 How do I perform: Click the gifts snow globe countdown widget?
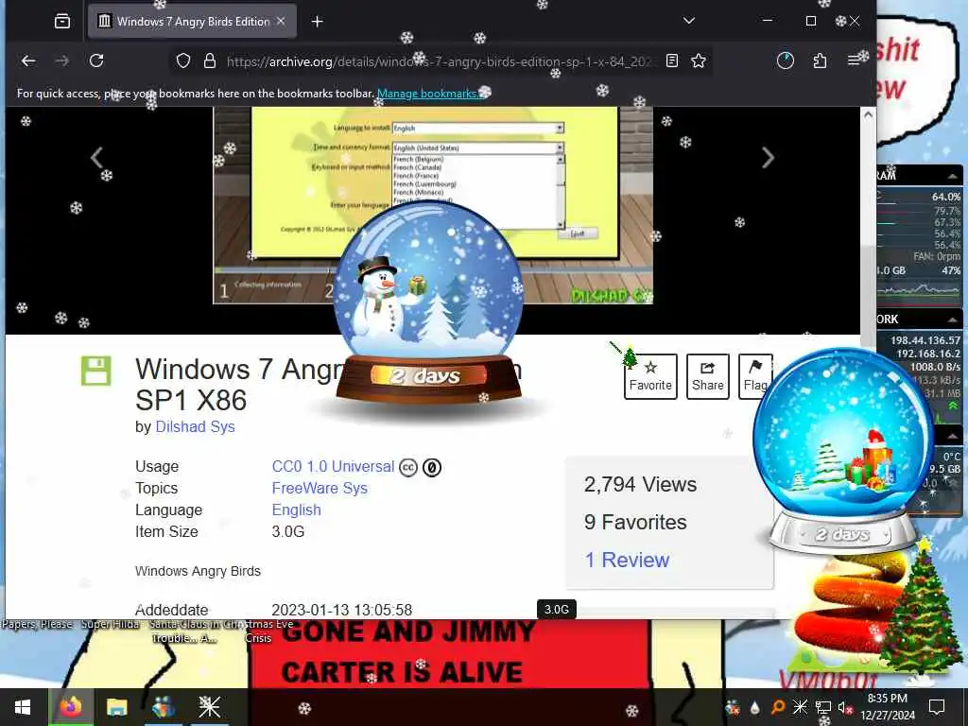point(842,449)
